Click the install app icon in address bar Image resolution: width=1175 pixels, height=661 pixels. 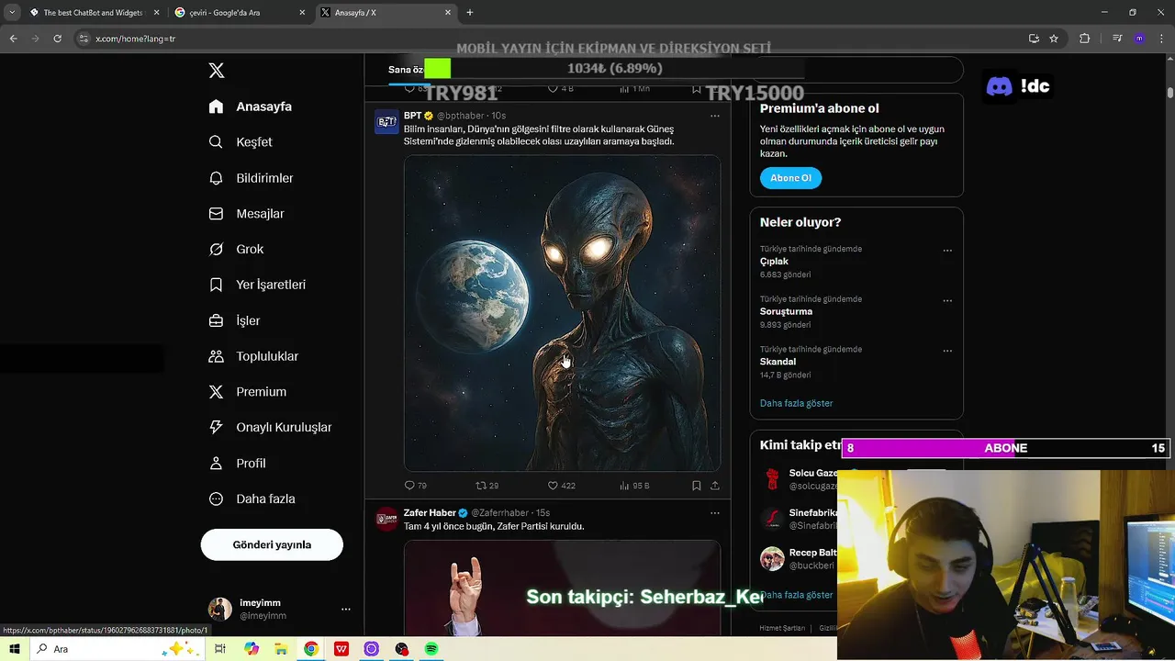(1034, 39)
